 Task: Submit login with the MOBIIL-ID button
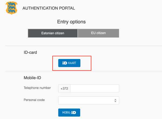click(69, 113)
